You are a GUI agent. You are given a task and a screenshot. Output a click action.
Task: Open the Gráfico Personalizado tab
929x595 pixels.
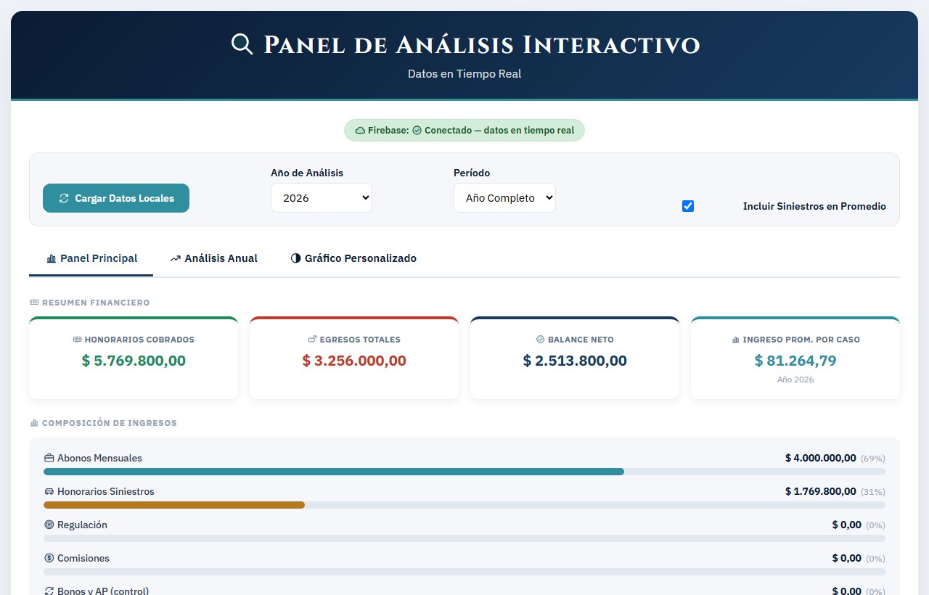point(353,258)
